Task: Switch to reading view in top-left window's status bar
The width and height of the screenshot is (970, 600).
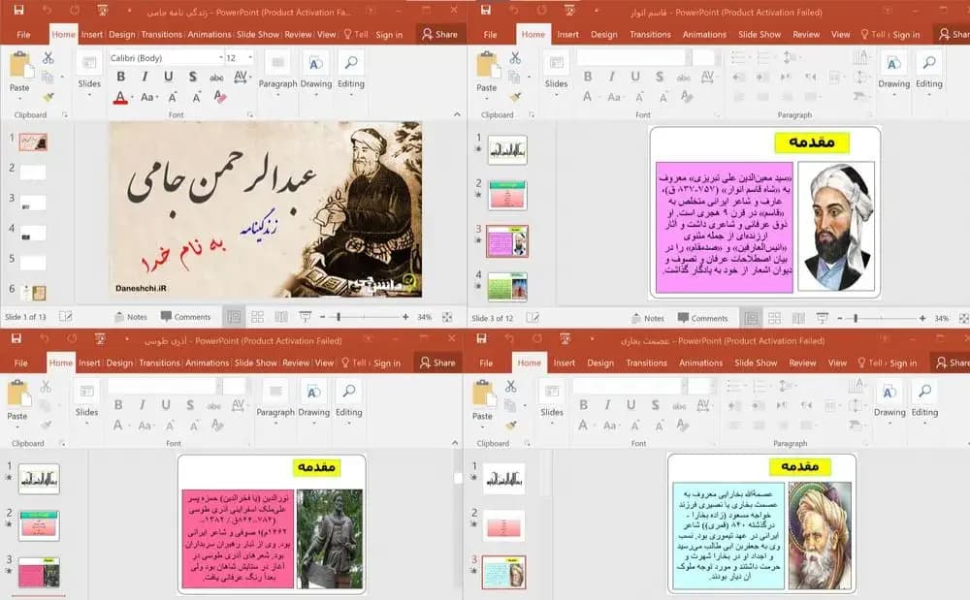Action: pyautogui.click(x=281, y=317)
